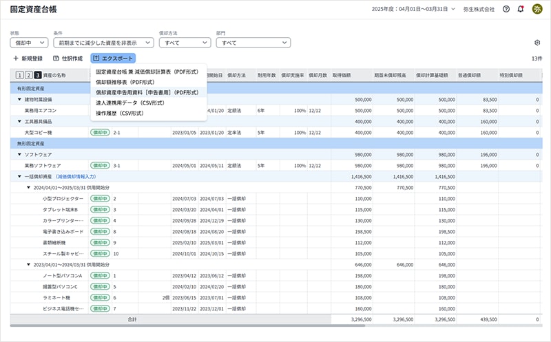This screenshot has width=551, height=342.
Task: Open the fiscal year 2025年度 selector
Action: [413, 9]
